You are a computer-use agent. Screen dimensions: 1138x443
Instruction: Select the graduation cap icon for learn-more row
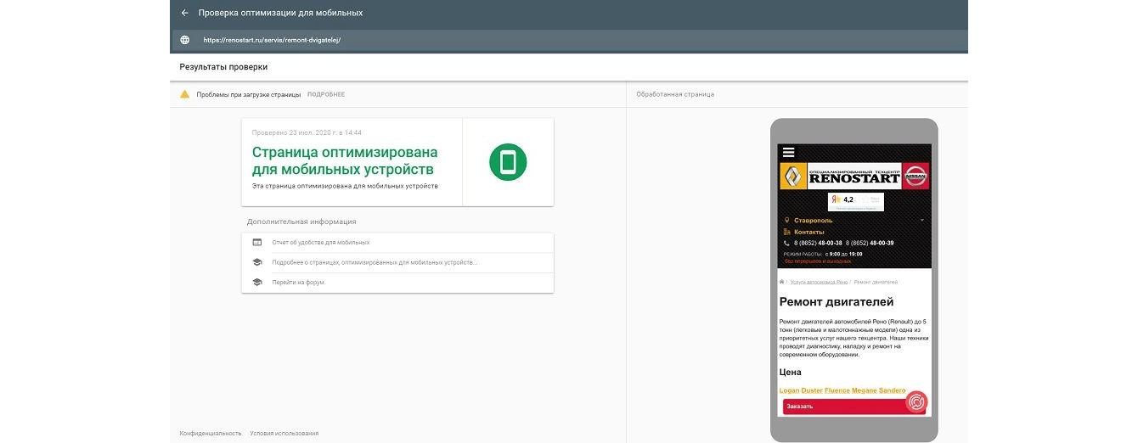pos(256,262)
